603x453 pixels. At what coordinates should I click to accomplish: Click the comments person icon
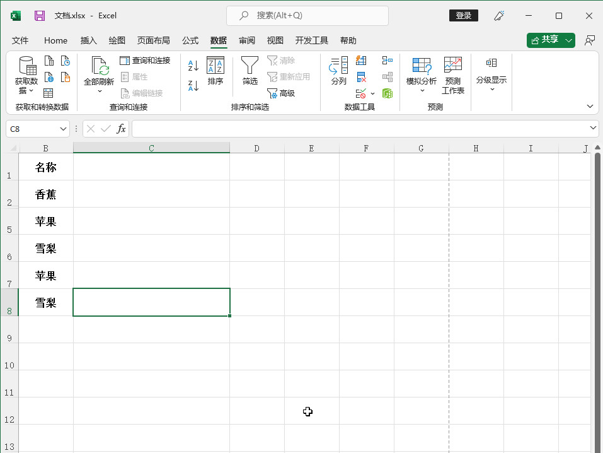[590, 40]
